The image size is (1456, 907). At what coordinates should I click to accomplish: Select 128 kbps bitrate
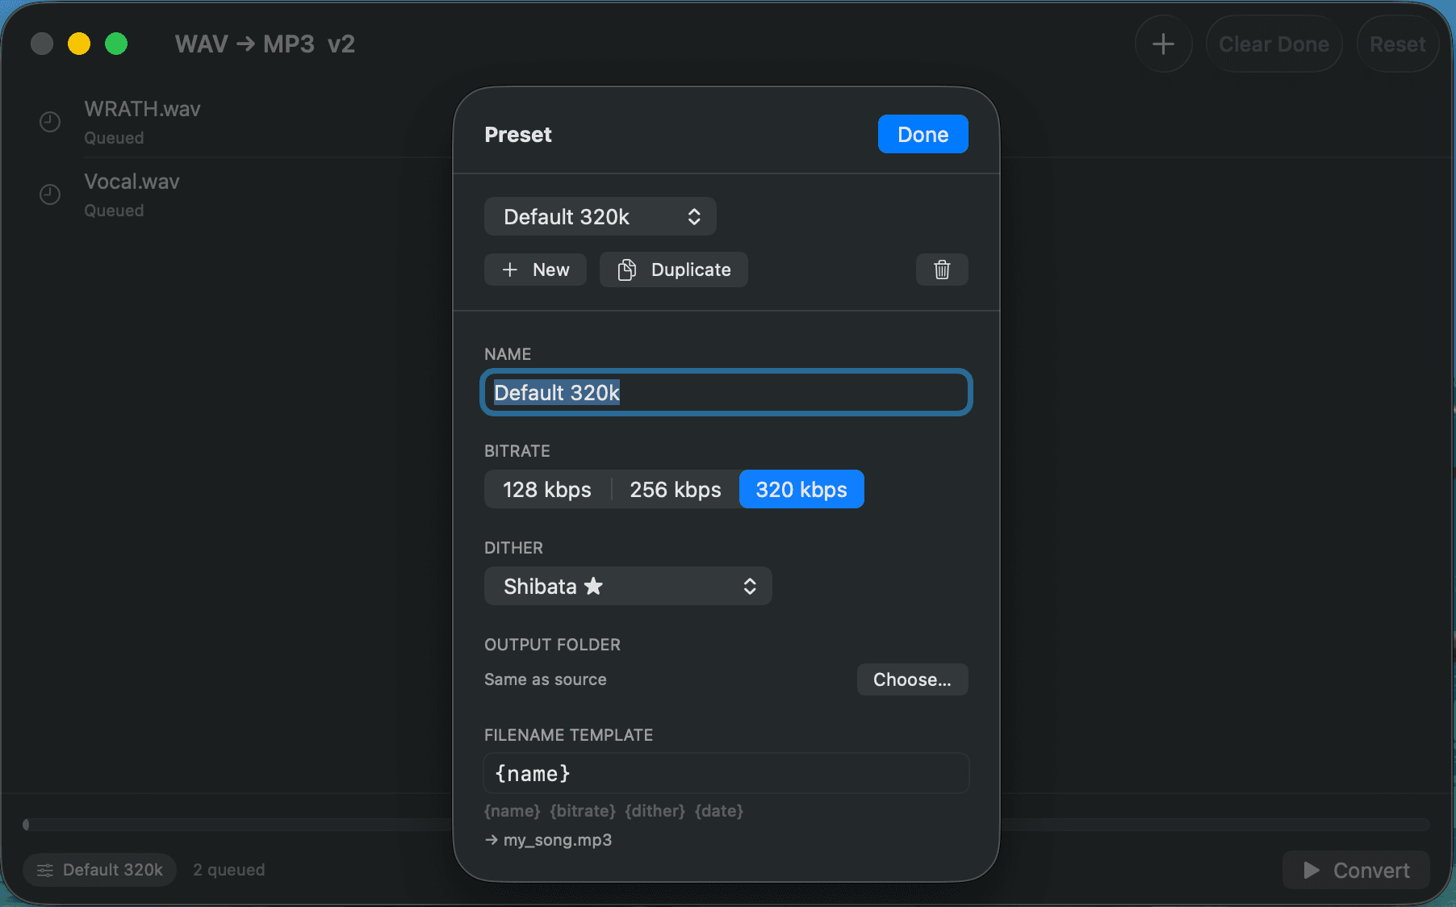547,489
